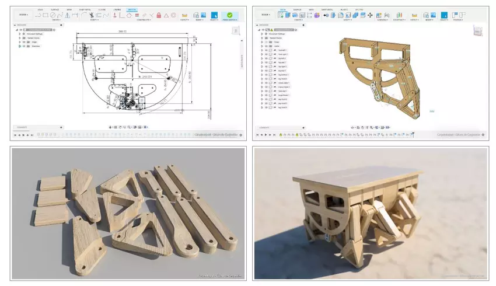The image size is (496, 286).
Task: Toggle eye icon of first component in right browser
Action: (x=267, y=51)
